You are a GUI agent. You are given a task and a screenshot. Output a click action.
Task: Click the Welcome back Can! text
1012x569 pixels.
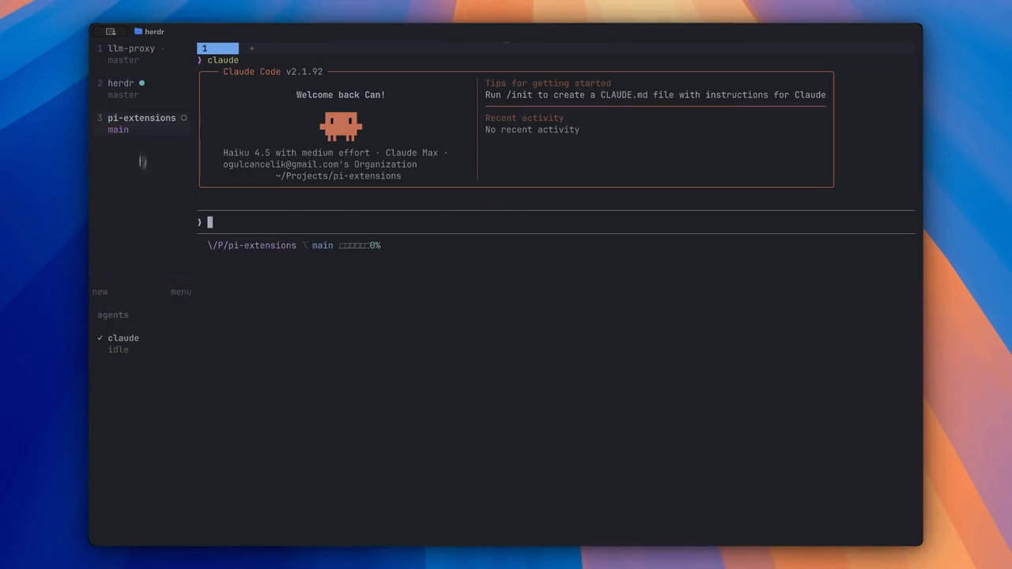pos(341,95)
